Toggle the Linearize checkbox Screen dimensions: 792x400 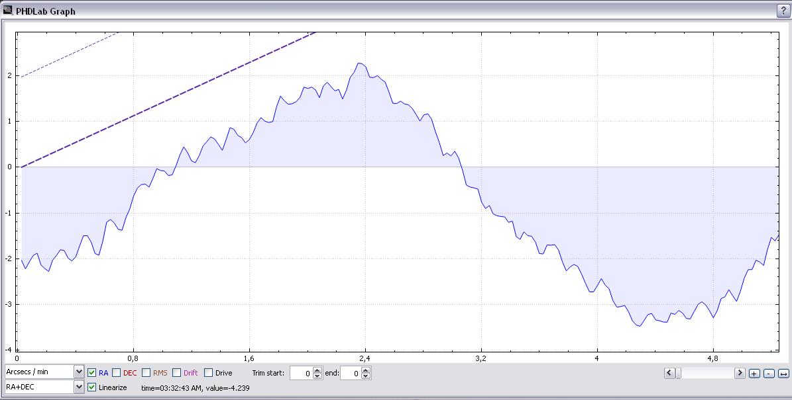point(92,387)
